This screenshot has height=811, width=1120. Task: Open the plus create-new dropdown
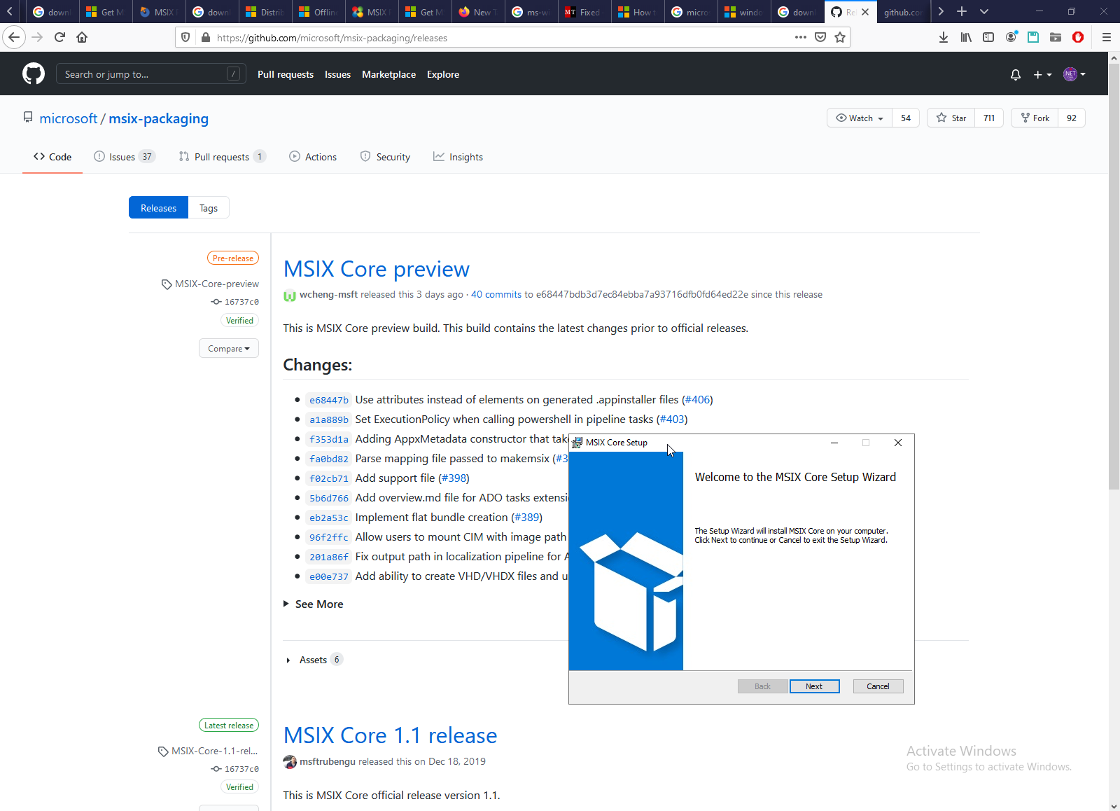[1042, 74]
